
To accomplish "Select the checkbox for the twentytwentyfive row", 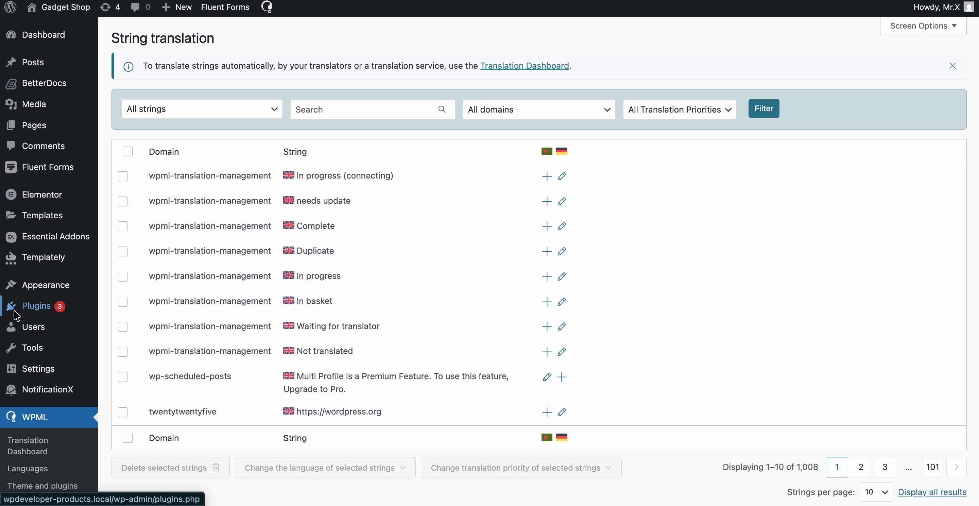I will [122, 412].
